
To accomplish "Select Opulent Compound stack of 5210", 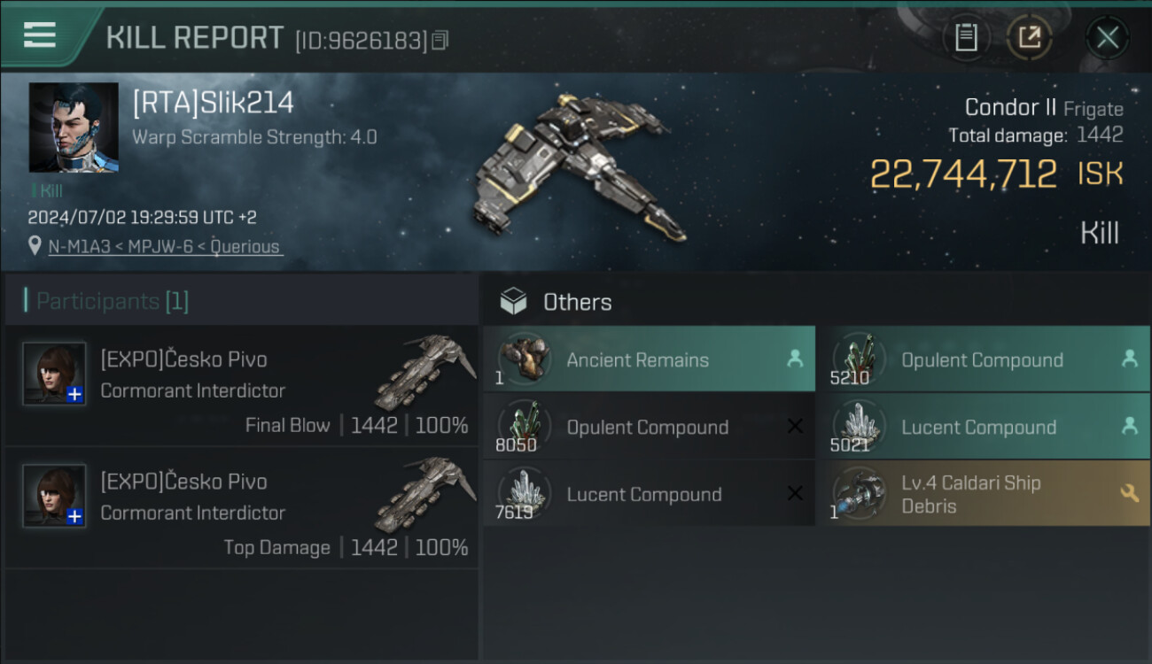I will click(x=984, y=359).
